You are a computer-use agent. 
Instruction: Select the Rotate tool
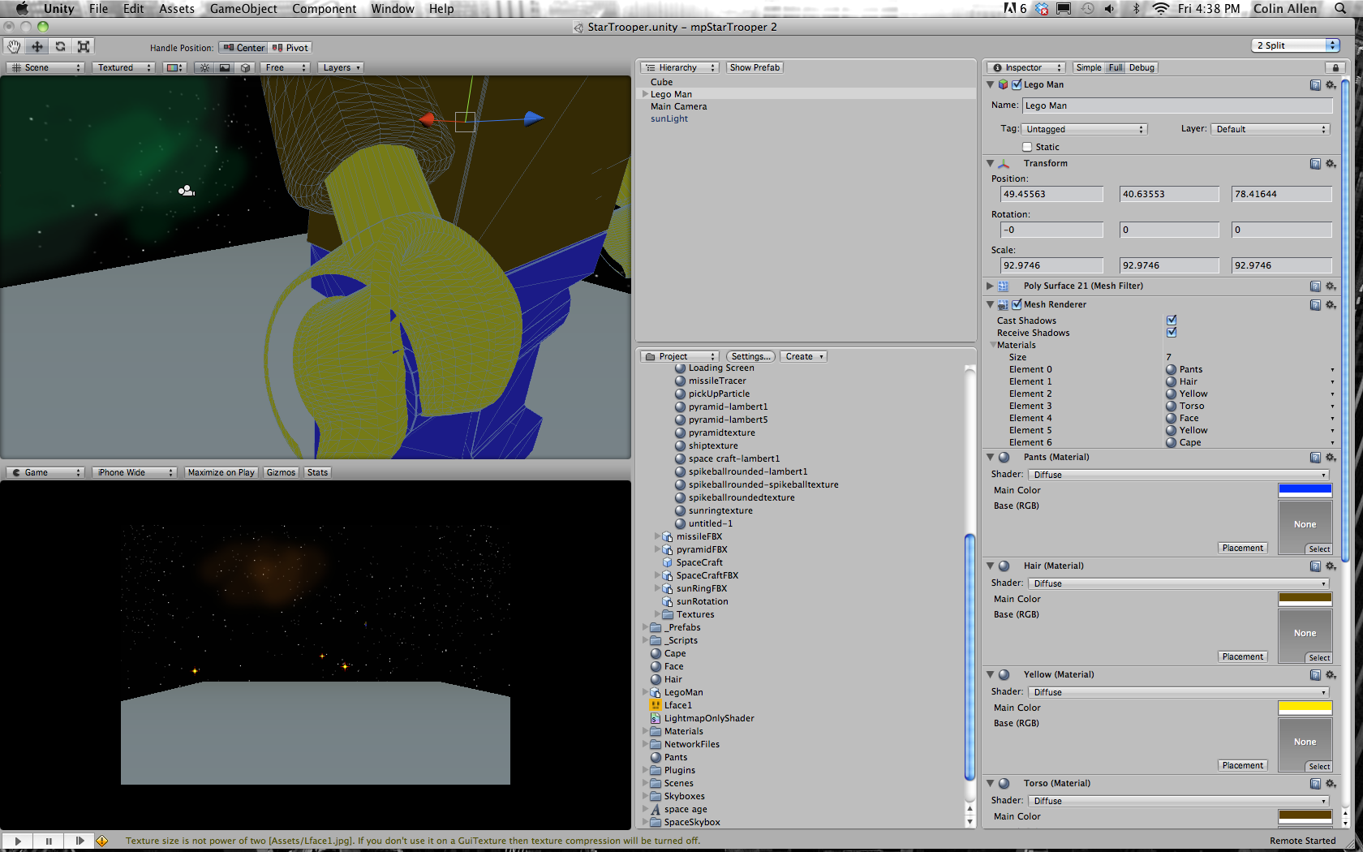coord(60,46)
